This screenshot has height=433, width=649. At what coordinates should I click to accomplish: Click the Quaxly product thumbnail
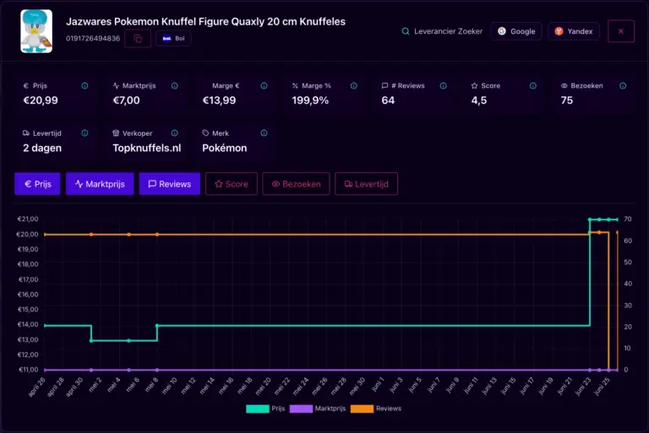click(x=36, y=31)
